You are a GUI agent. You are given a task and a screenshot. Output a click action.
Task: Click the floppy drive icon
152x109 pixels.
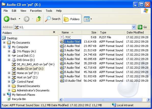[14, 51]
